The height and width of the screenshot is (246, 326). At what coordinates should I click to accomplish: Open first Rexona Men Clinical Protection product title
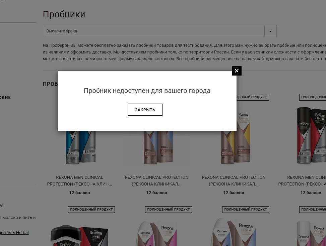(80, 181)
